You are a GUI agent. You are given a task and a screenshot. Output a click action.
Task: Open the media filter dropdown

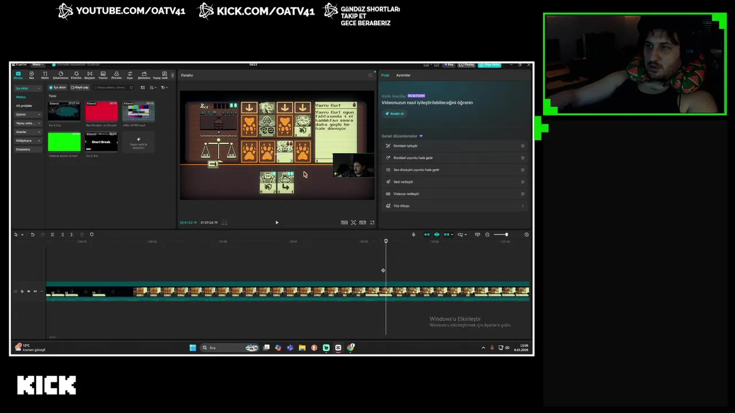click(x=164, y=87)
